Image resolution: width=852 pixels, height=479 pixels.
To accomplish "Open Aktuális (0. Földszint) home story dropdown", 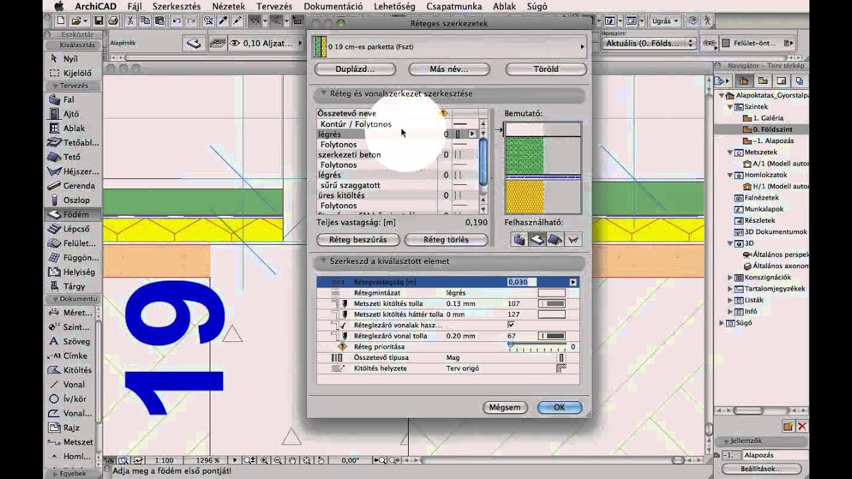I will (649, 43).
